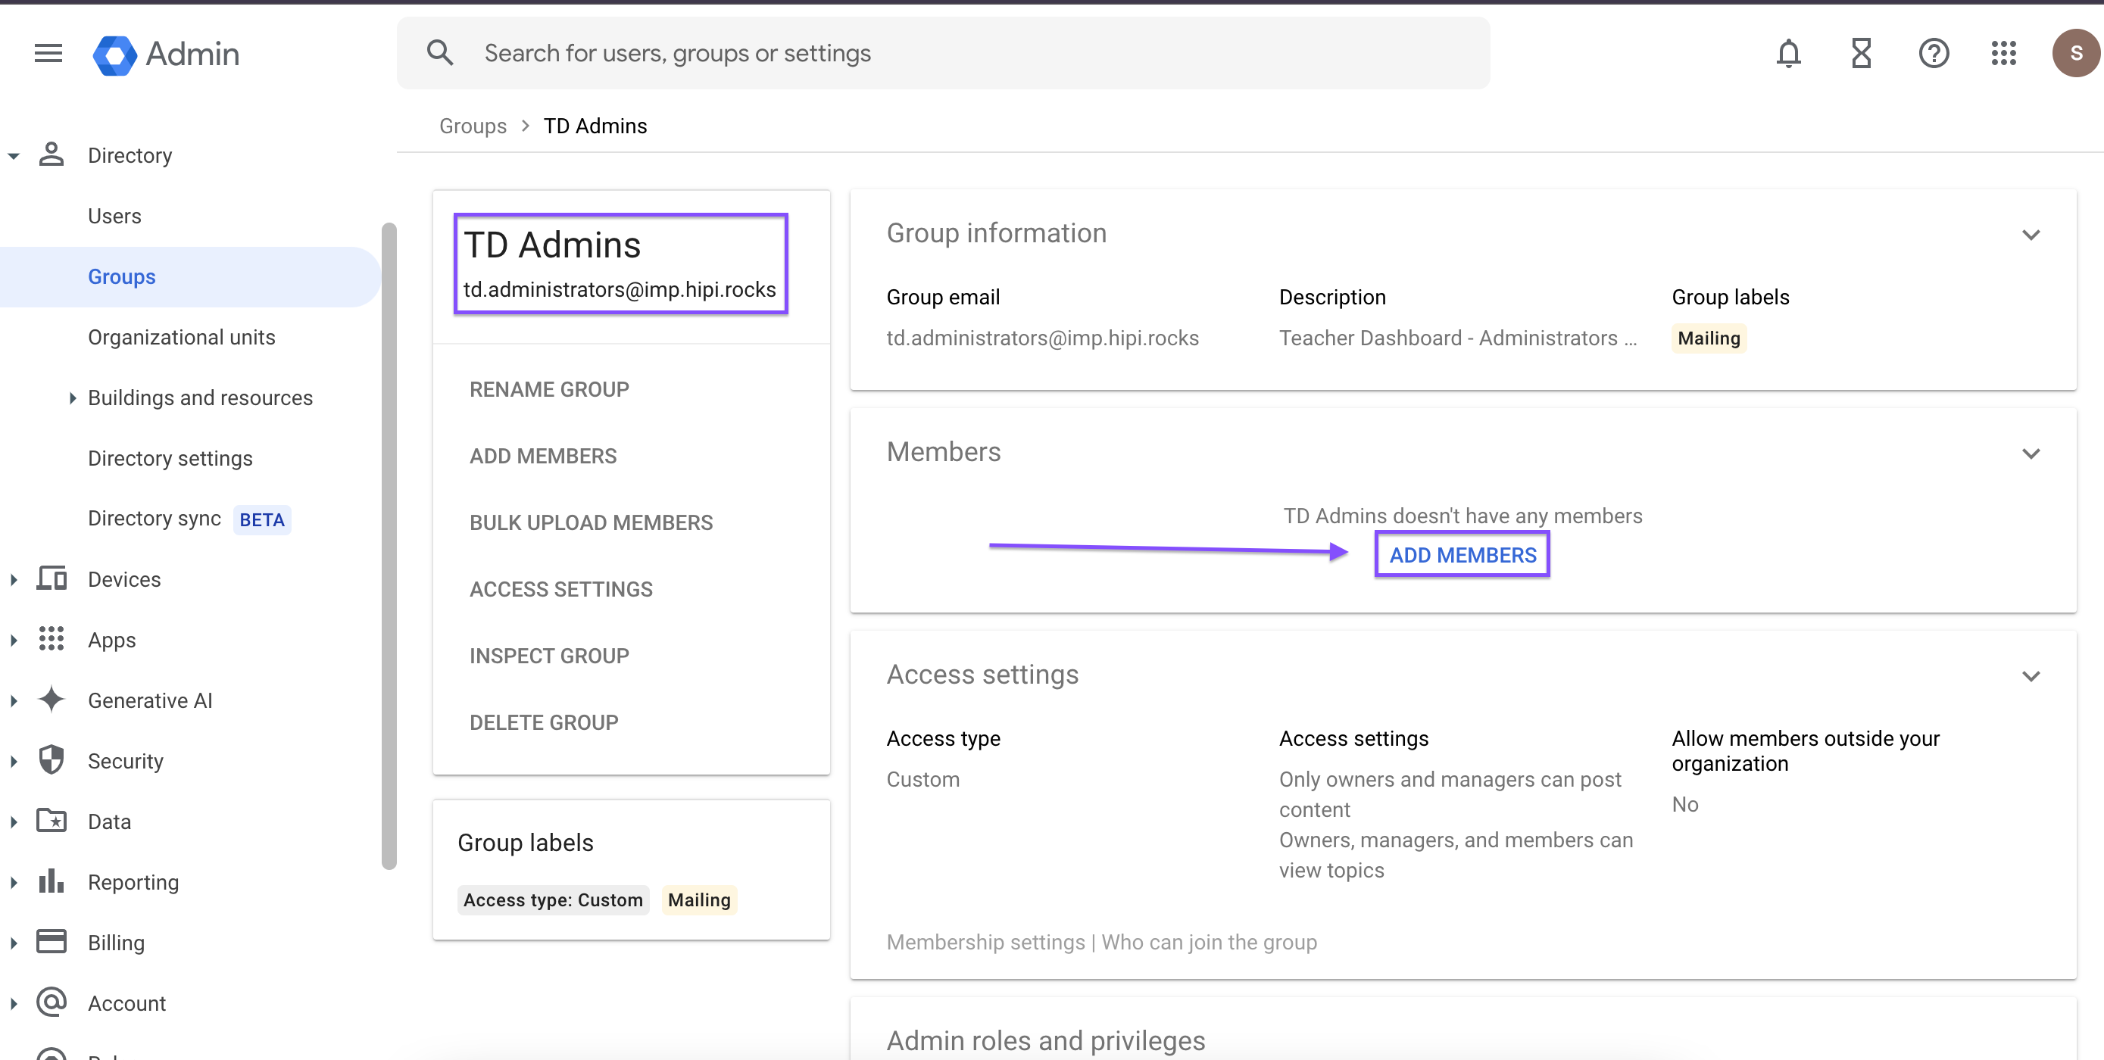Click RENAME GROUP

pyautogui.click(x=549, y=388)
